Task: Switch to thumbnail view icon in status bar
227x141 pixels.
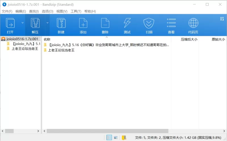Action: [x=116, y=138]
